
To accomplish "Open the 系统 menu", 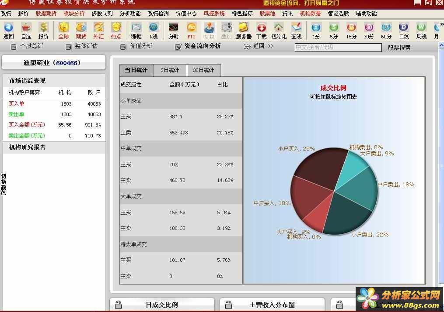I will 6,13.
